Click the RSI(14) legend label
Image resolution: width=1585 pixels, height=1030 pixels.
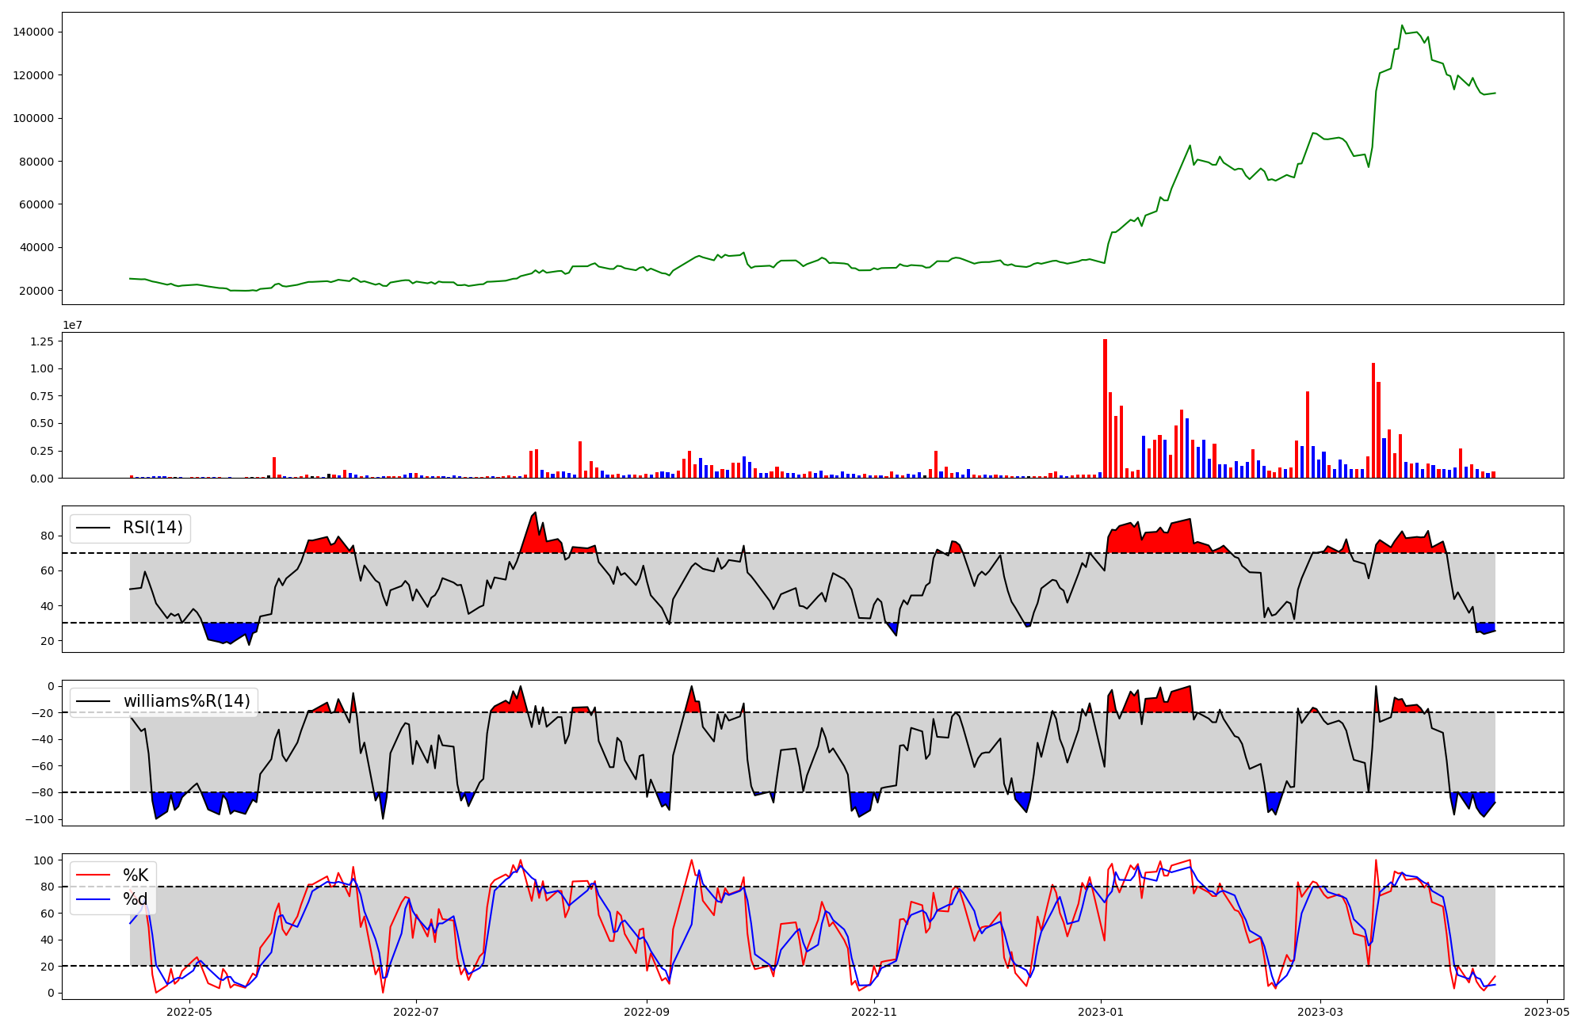pyautogui.click(x=153, y=528)
